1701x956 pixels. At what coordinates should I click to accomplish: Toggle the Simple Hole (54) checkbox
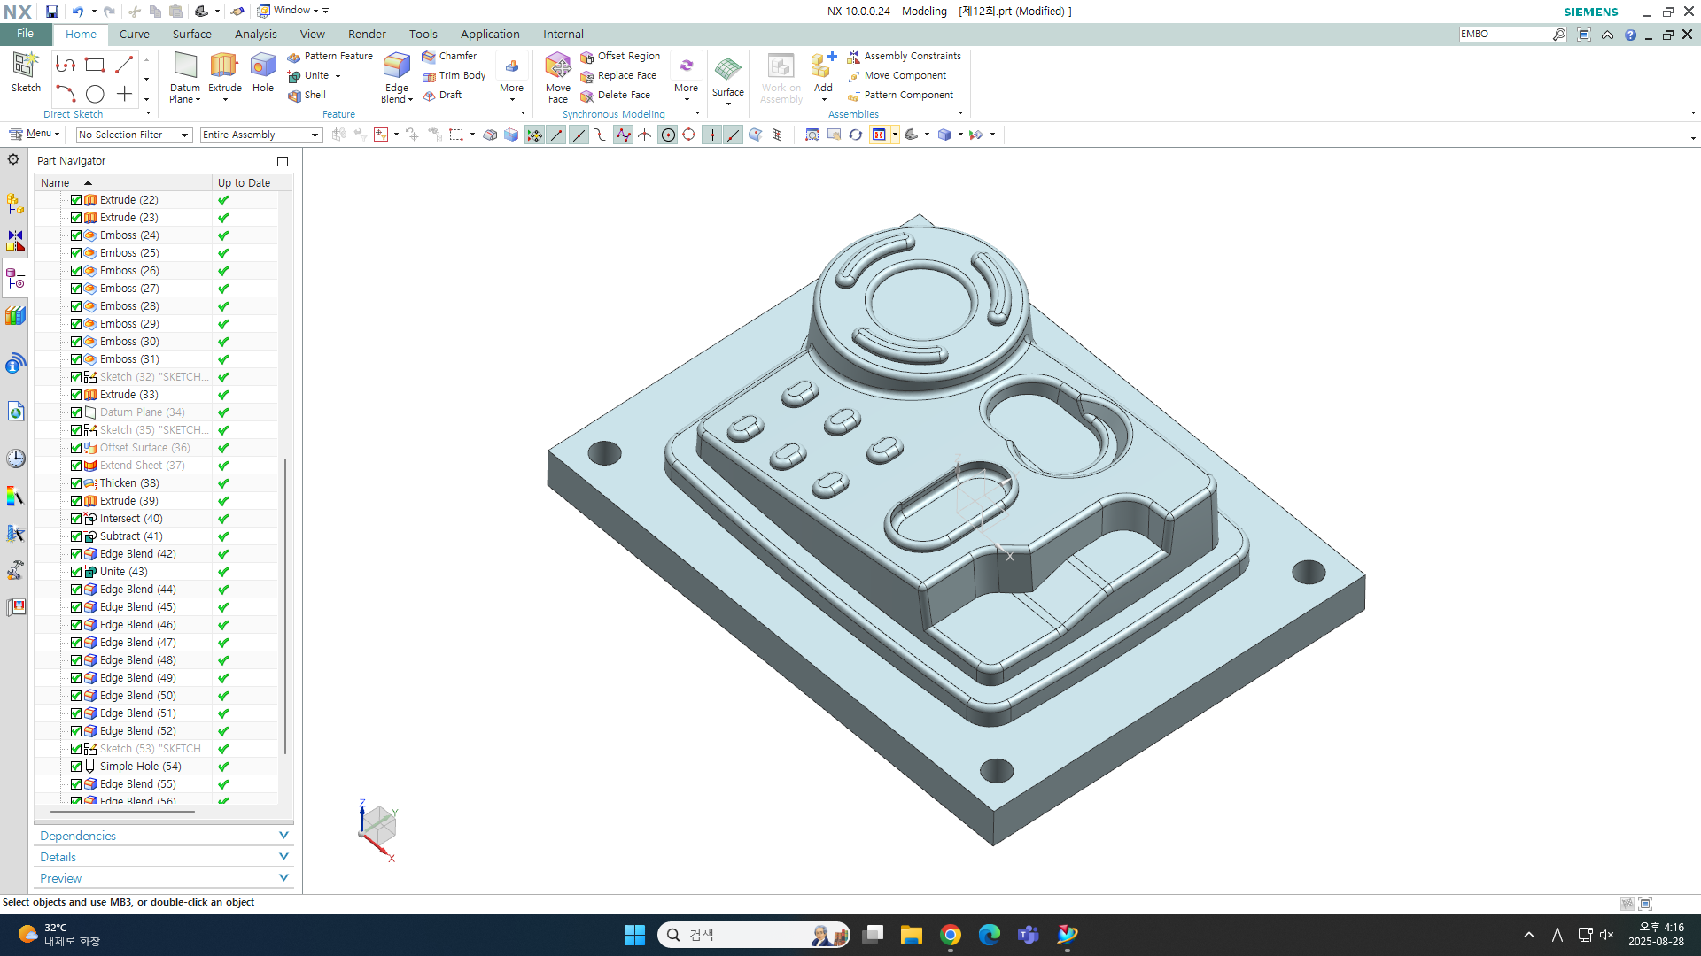point(76,767)
